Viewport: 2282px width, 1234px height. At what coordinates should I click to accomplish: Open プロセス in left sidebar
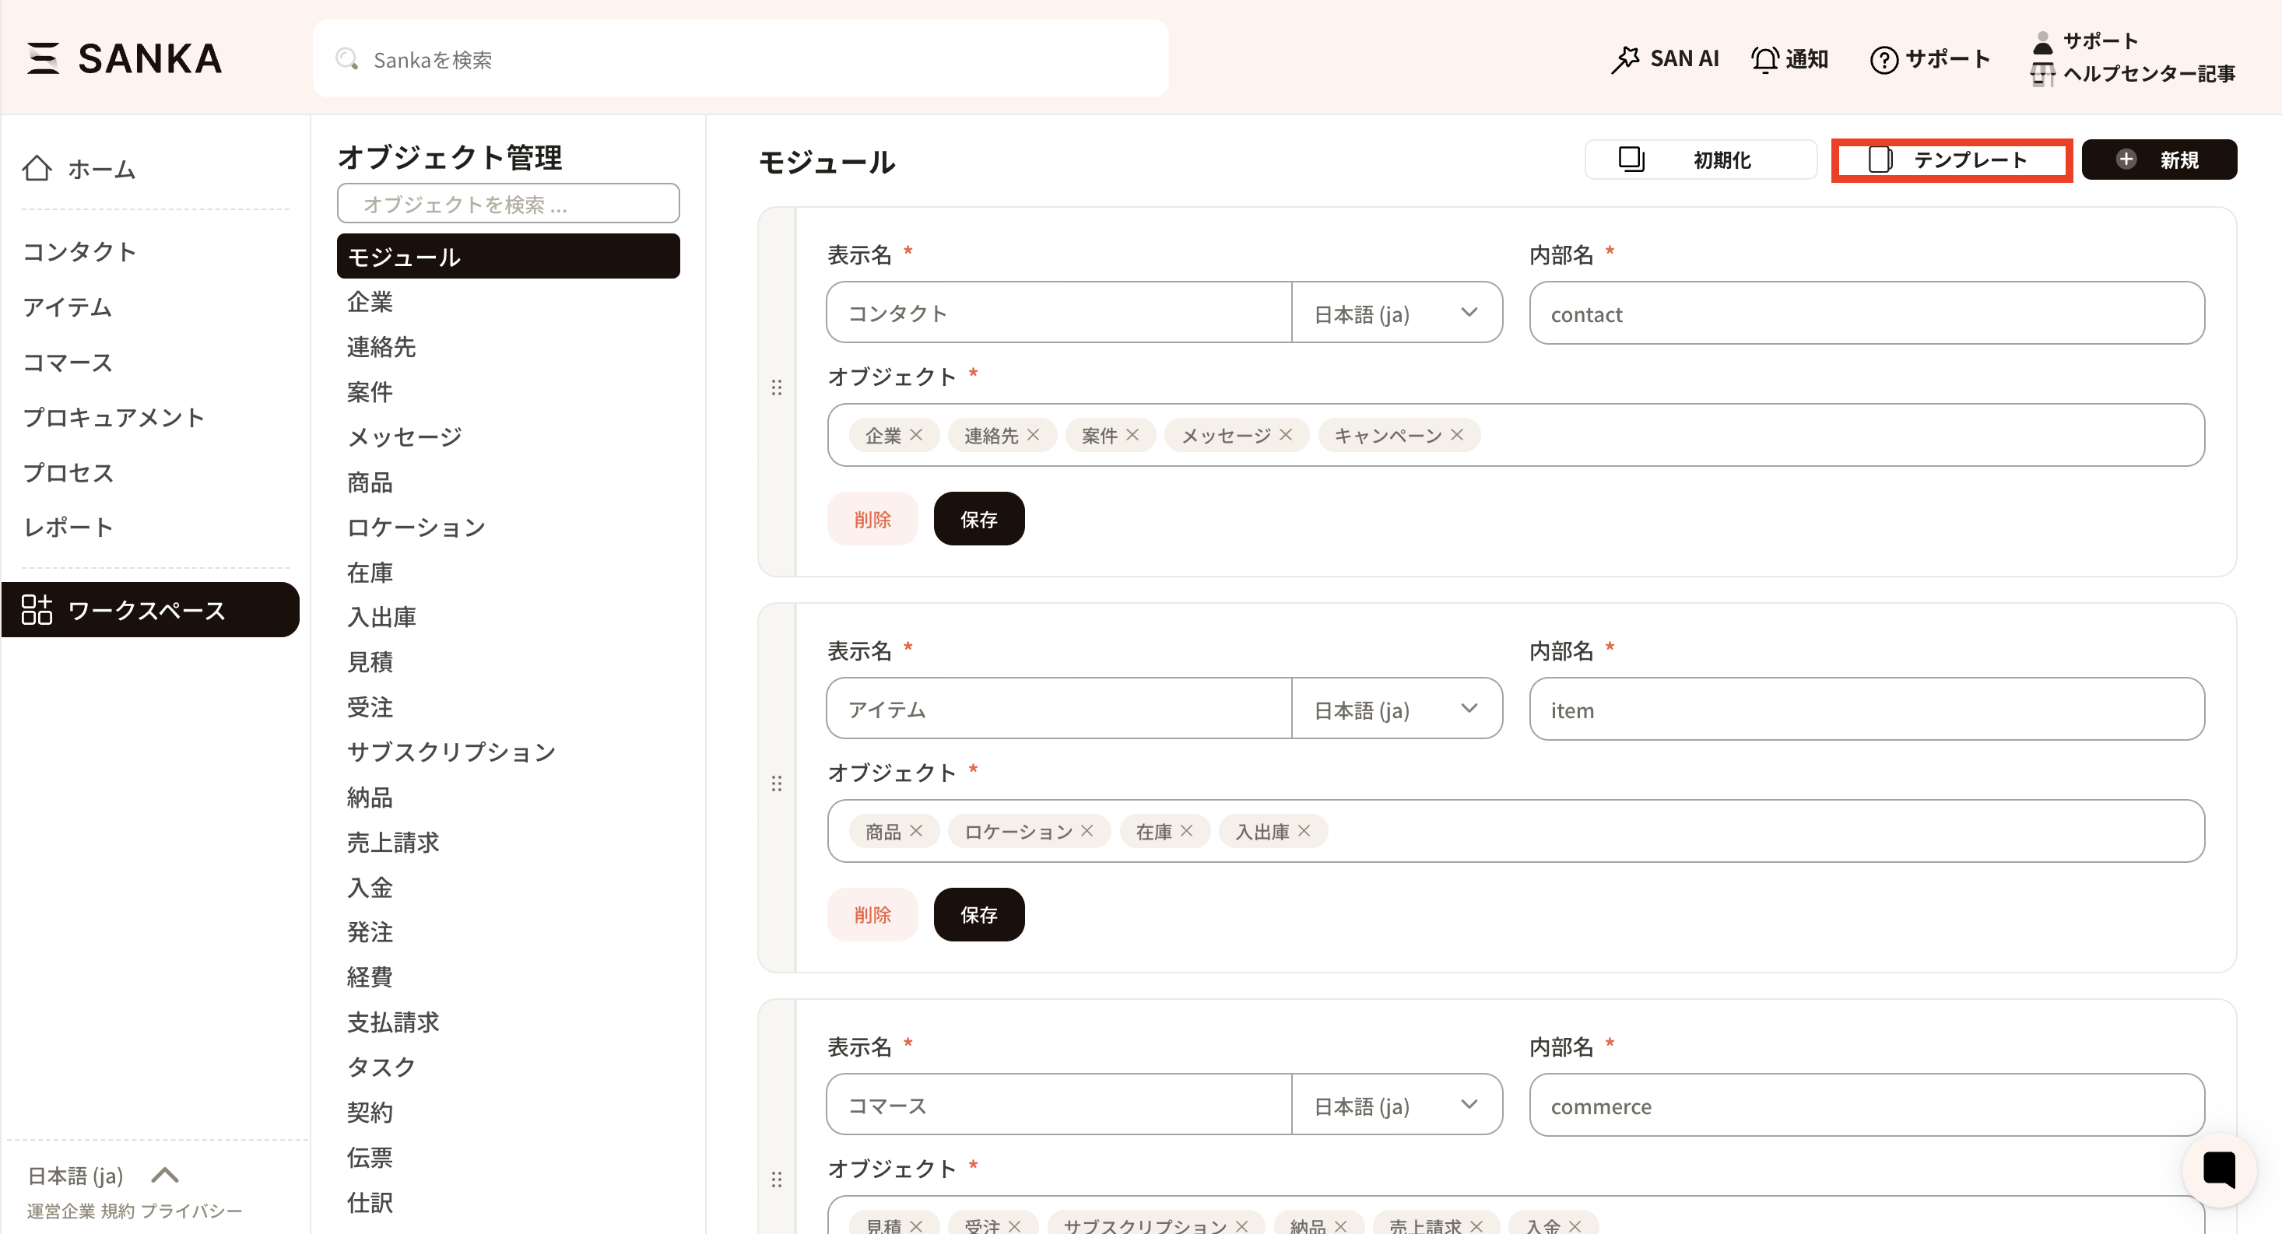point(68,472)
